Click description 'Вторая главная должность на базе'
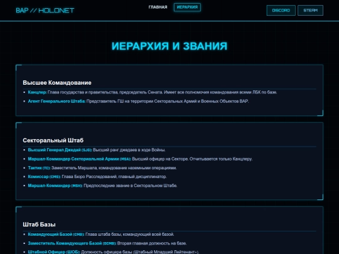Screen dimensions: 339x254 (x=152, y=243)
